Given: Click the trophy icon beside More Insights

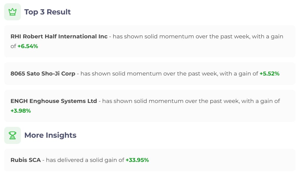Looking at the screenshot, I should pyautogui.click(x=12, y=135).
